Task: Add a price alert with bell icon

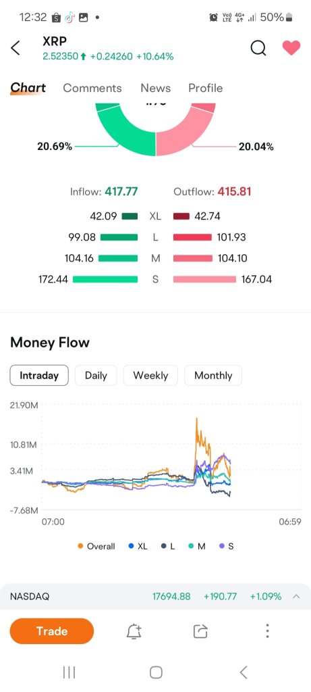Action: click(134, 632)
